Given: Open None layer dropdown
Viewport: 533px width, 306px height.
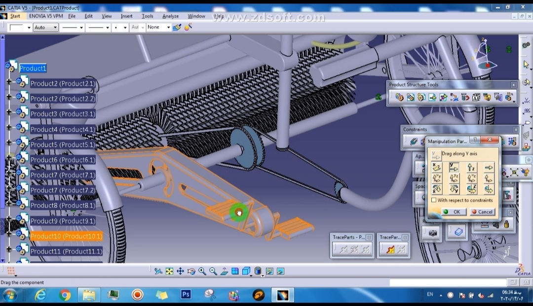Looking at the screenshot, I should click(x=168, y=27).
